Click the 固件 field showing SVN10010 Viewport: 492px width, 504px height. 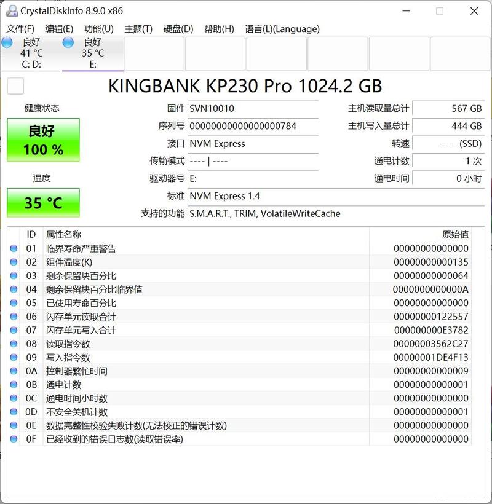(x=253, y=108)
